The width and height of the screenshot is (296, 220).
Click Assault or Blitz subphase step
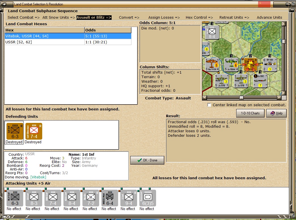coord(94,17)
